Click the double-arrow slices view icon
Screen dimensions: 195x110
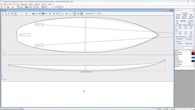(46, 13)
